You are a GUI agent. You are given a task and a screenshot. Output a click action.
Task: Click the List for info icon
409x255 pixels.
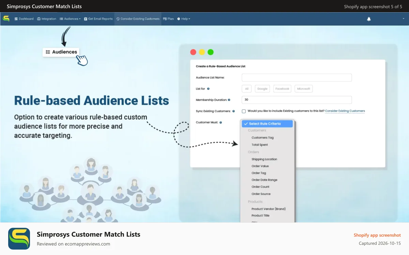click(x=208, y=89)
